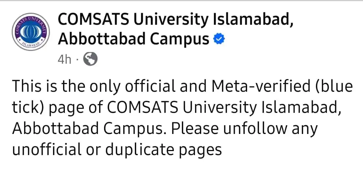This screenshot has height=178, width=363.
Task: Click the post body text paragraph
Action: (183, 118)
